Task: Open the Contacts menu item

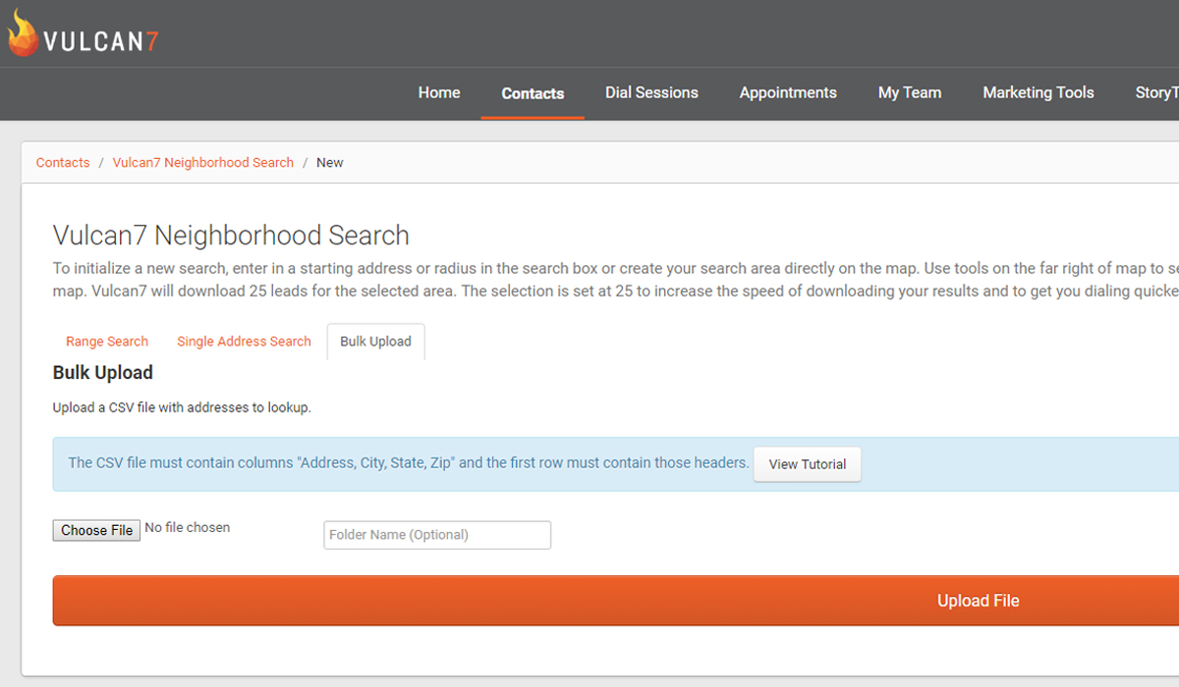Action: 533,93
